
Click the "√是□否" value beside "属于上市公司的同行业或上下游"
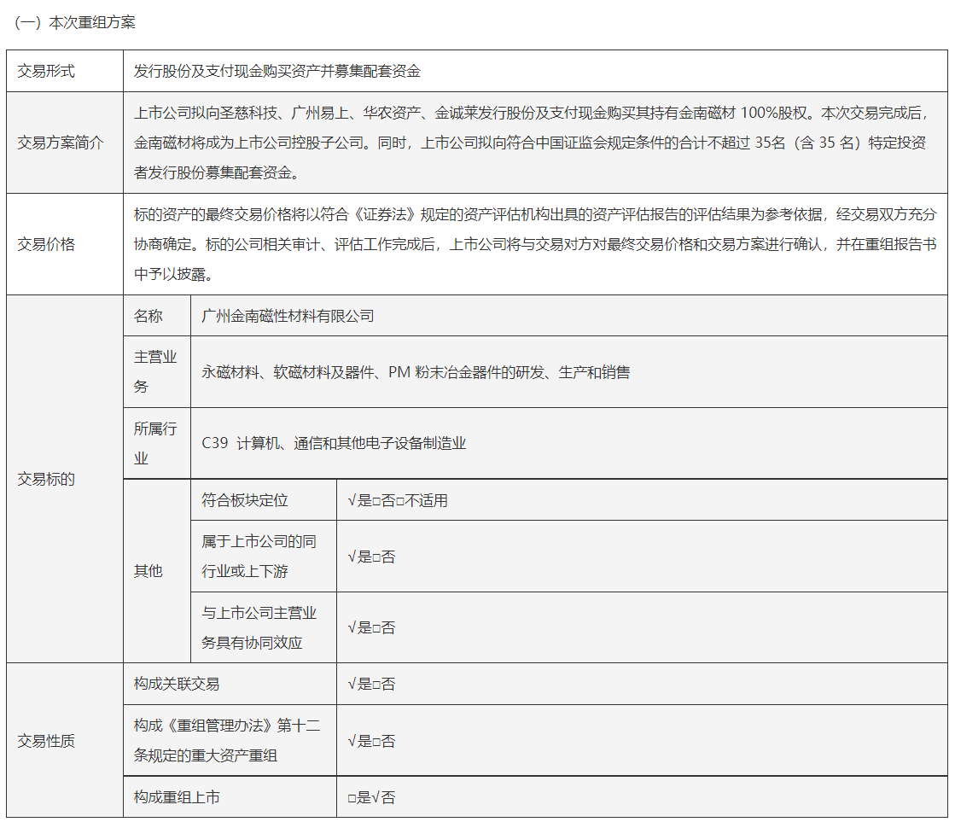371,557
